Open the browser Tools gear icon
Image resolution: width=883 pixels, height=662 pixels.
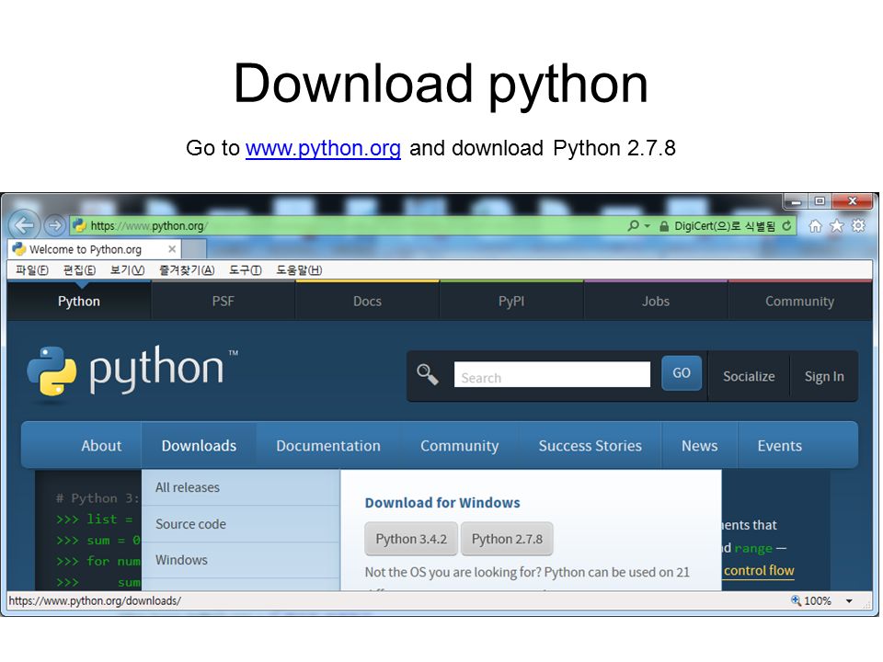point(858,226)
